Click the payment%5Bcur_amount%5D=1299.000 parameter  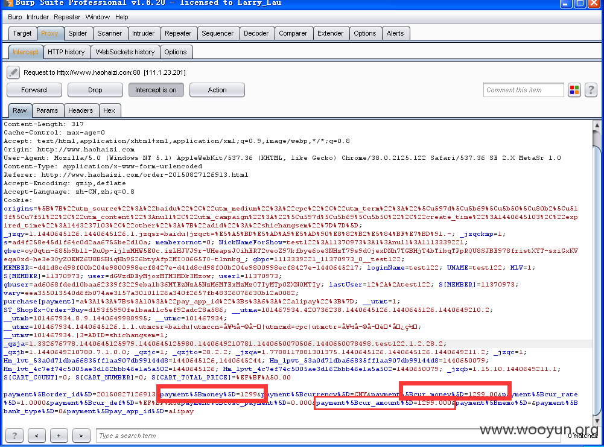coord(383,403)
